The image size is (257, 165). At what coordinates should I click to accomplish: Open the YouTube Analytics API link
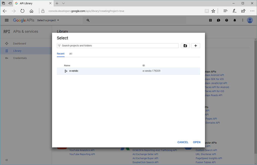(82, 150)
